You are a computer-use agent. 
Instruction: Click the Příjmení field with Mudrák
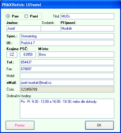click(x=87, y=28)
